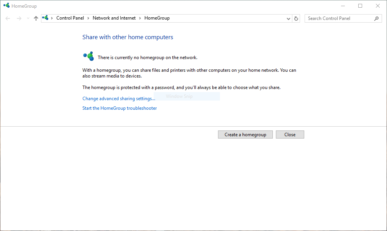
Task: Click the HomeGroup icon in address bar
Action: [x=45, y=18]
